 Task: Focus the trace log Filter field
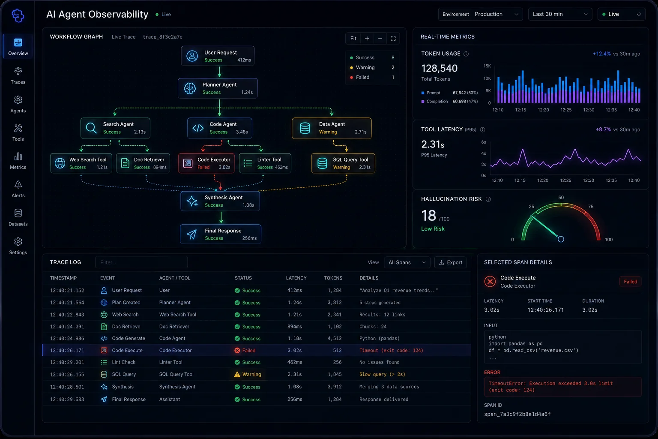click(x=141, y=262)
